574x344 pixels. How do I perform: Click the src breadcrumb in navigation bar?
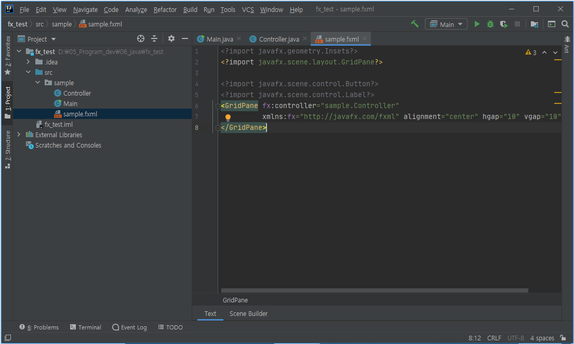(x=39, y=24)
